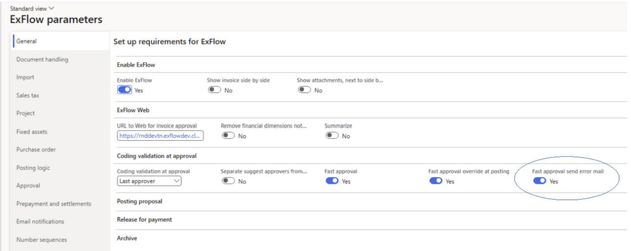The image size is (631, 251).
Task: Switch to the Approval tab
Action: point(61,186)
